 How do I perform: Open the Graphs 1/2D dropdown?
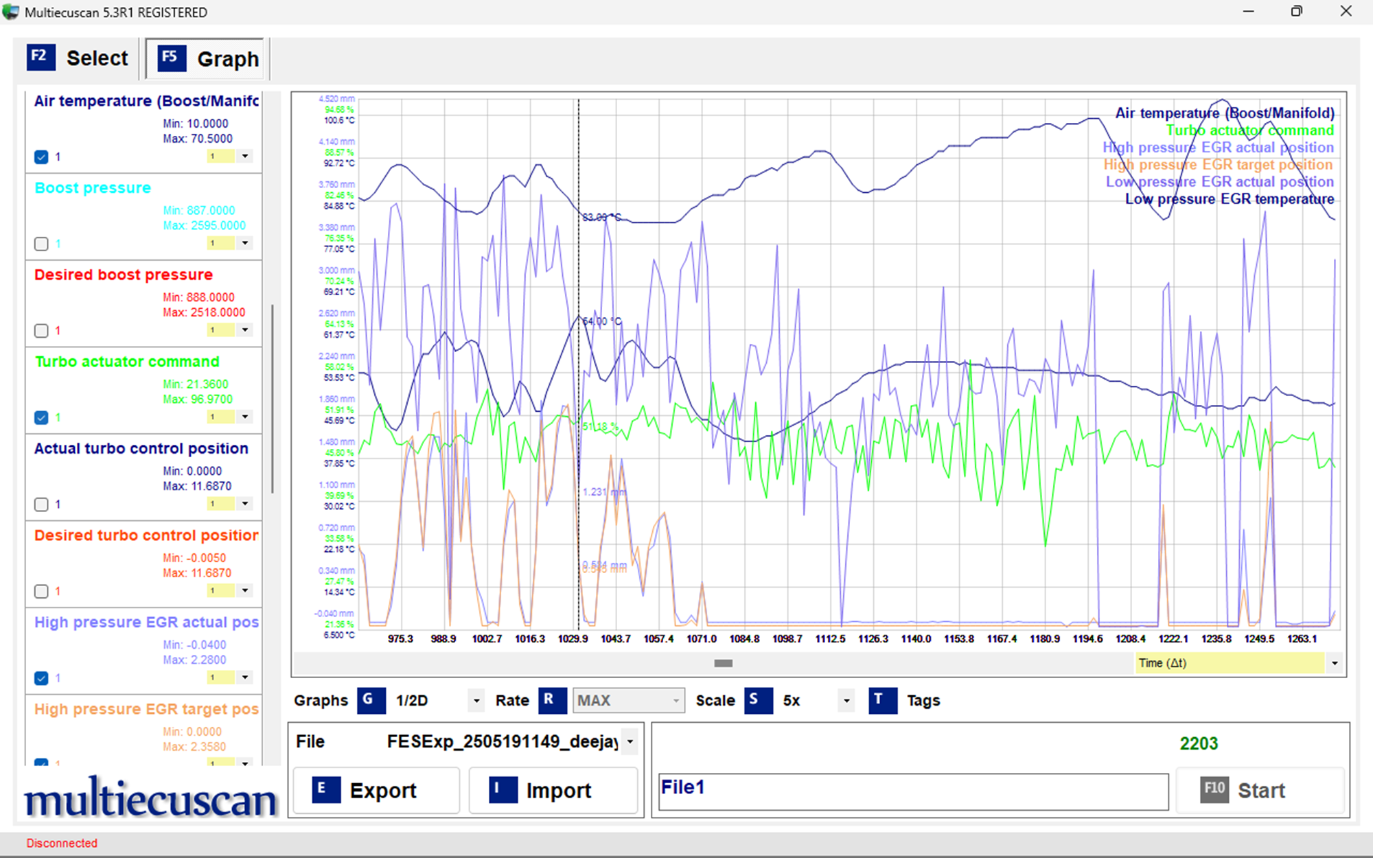click(x=476, y=701)
